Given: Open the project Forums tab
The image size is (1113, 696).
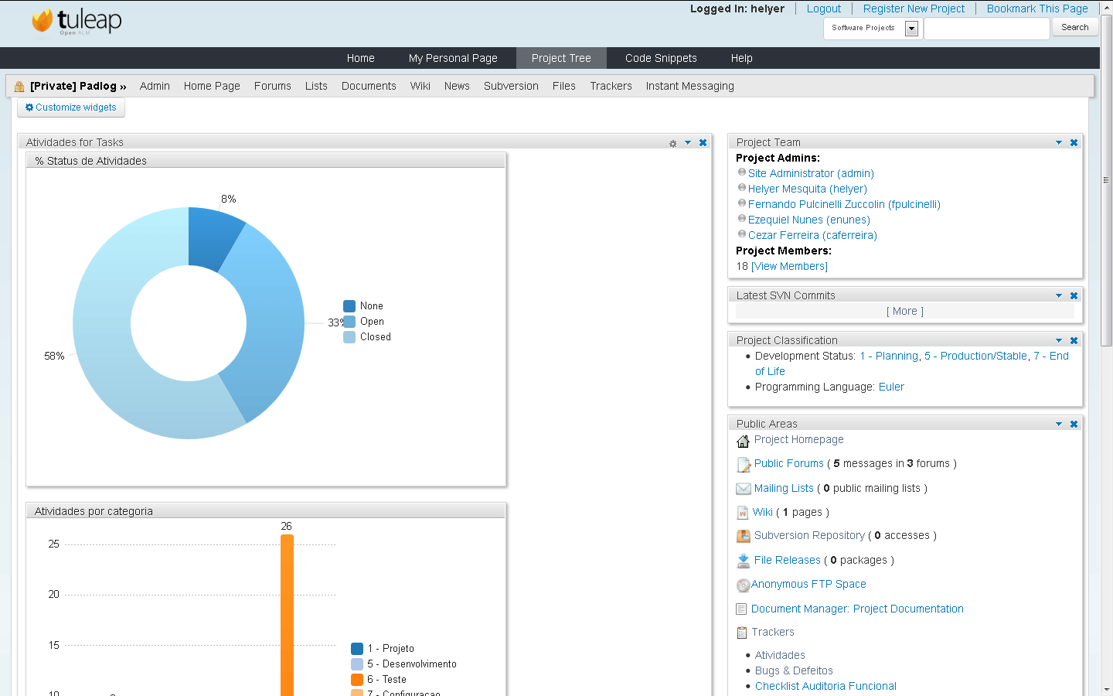Looking at the screenshot, I should [x=273, y=86].
